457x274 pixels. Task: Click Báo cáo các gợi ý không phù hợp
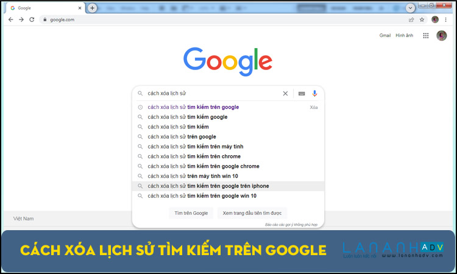point(291,225)
